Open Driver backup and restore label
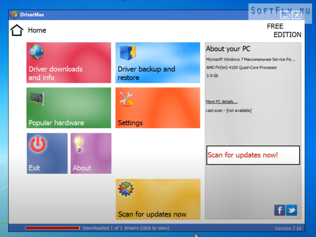 click(146, 73)
